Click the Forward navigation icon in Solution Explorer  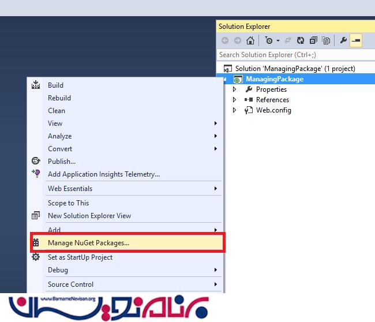(238, 40)
